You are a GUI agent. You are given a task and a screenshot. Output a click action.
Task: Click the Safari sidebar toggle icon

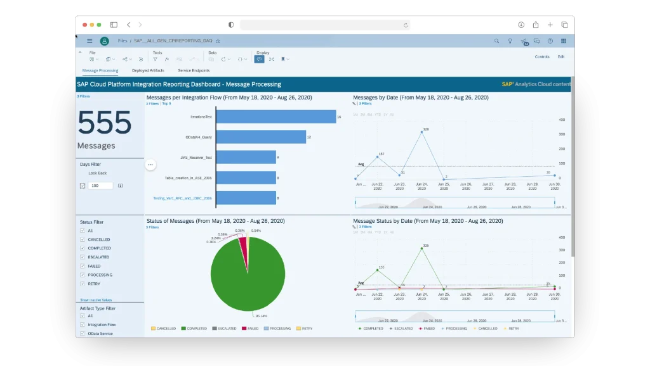coord(114,25)
